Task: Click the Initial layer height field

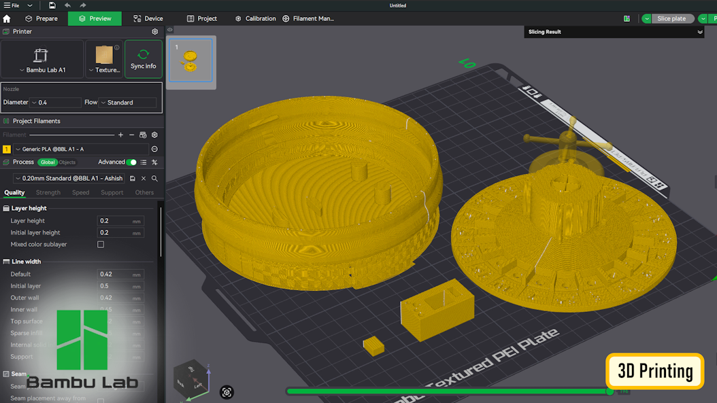Action: 120,232
